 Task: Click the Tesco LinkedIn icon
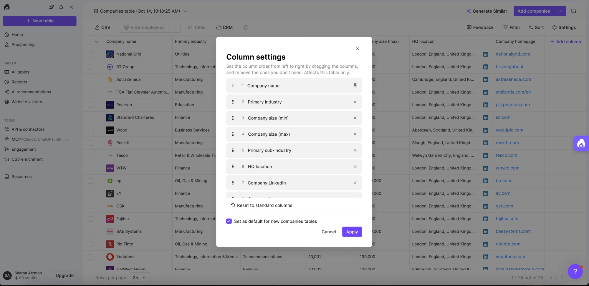click(486, 155)
